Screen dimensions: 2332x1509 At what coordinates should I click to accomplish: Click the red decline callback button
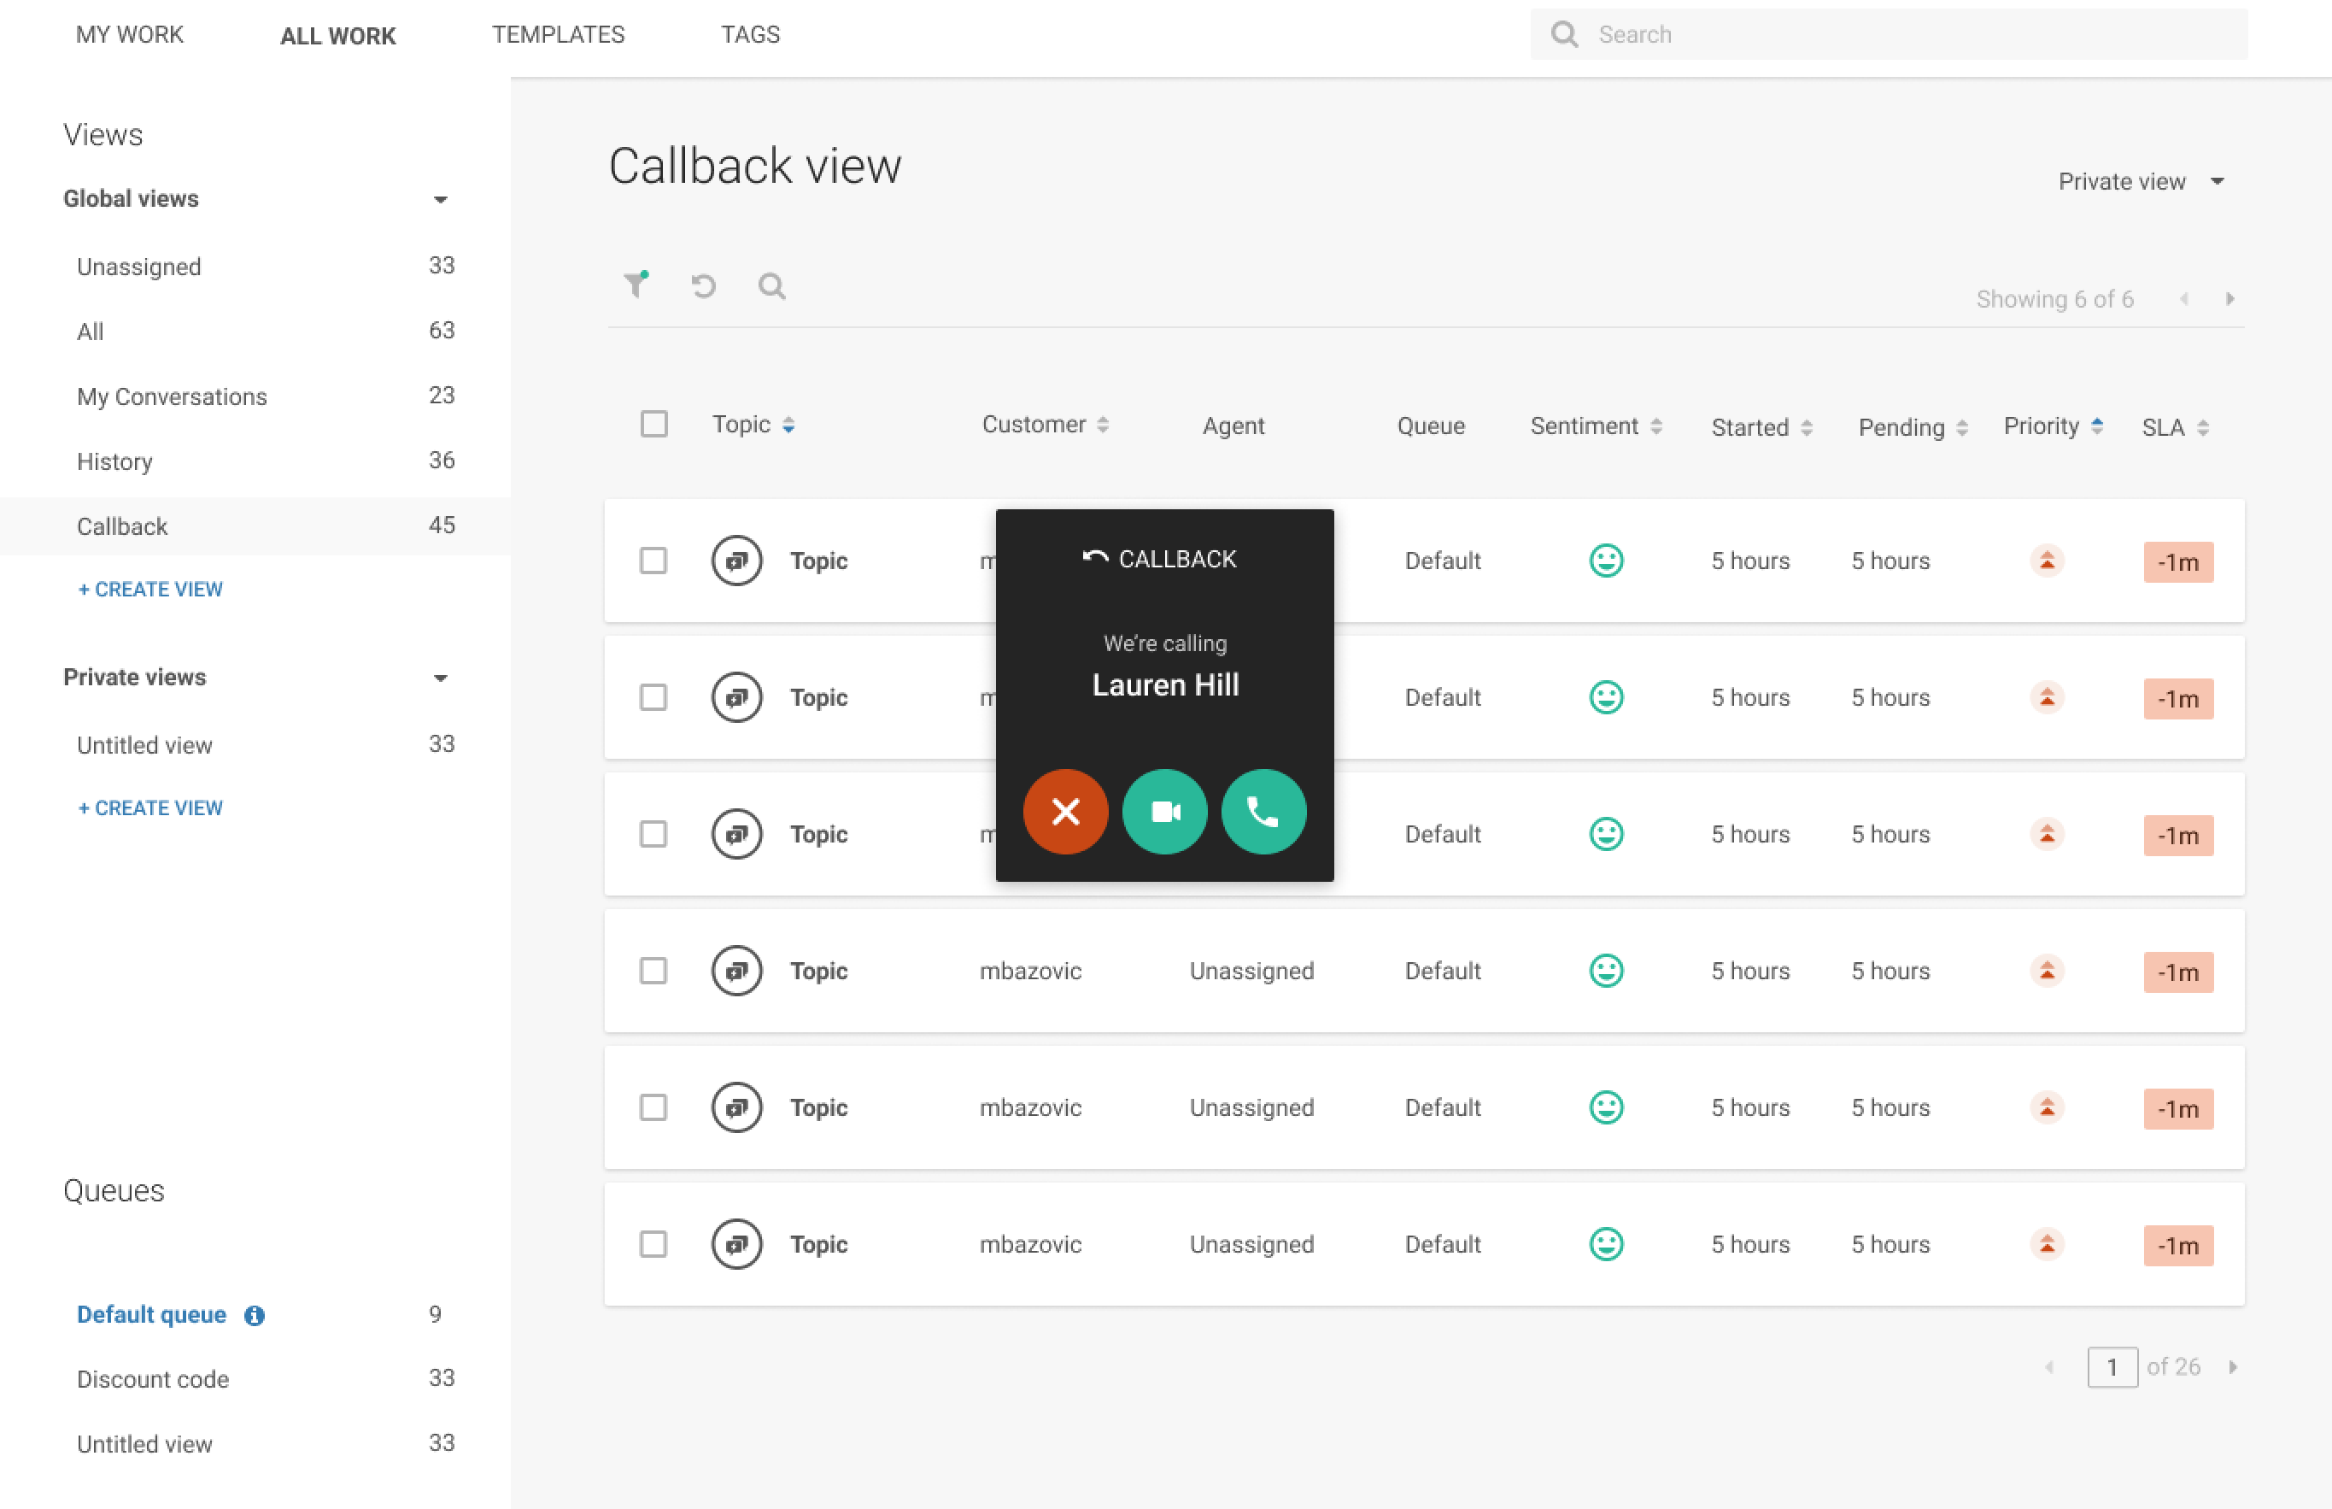1064,812
